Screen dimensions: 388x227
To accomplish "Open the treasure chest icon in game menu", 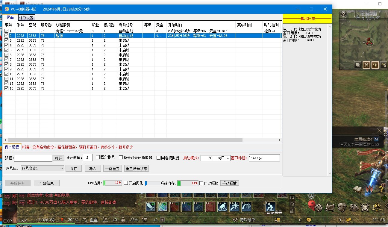I will 354,207.
